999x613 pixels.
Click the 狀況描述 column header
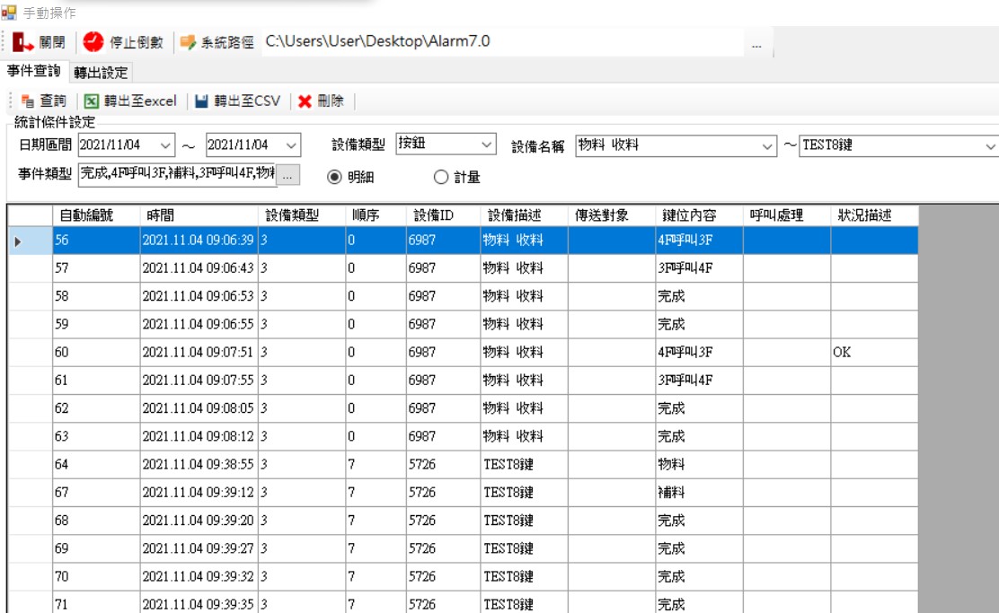(x=874, y=215)
